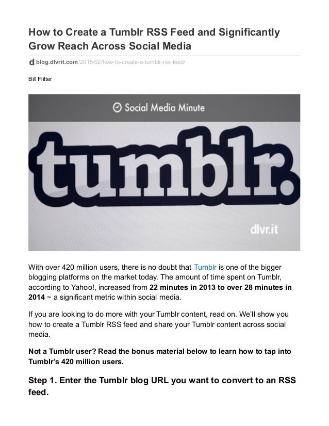This screenshot has height=426, width=329.
Task: Click the article title heading
Action: pyautogui.click(x=154, y=39)
